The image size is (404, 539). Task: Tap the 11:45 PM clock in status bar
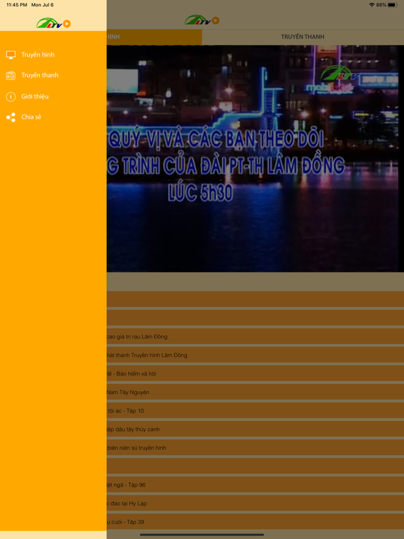coord(17,5)
